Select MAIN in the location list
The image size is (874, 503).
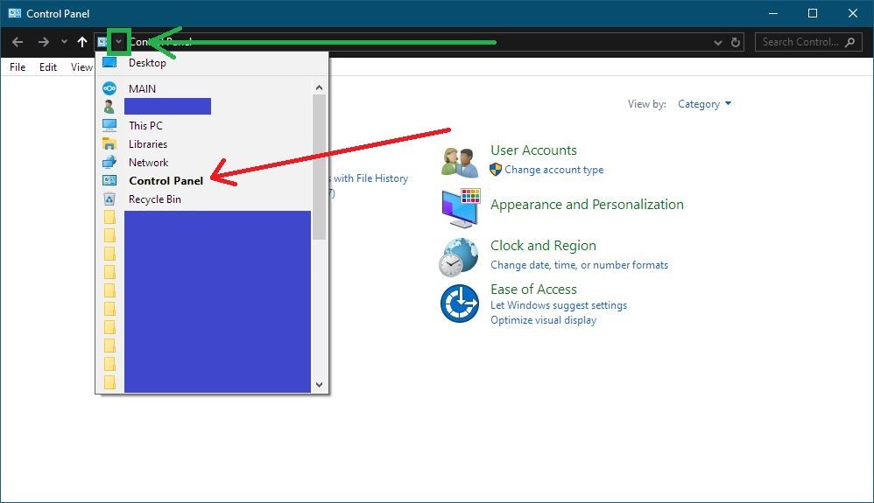point(142,88)
